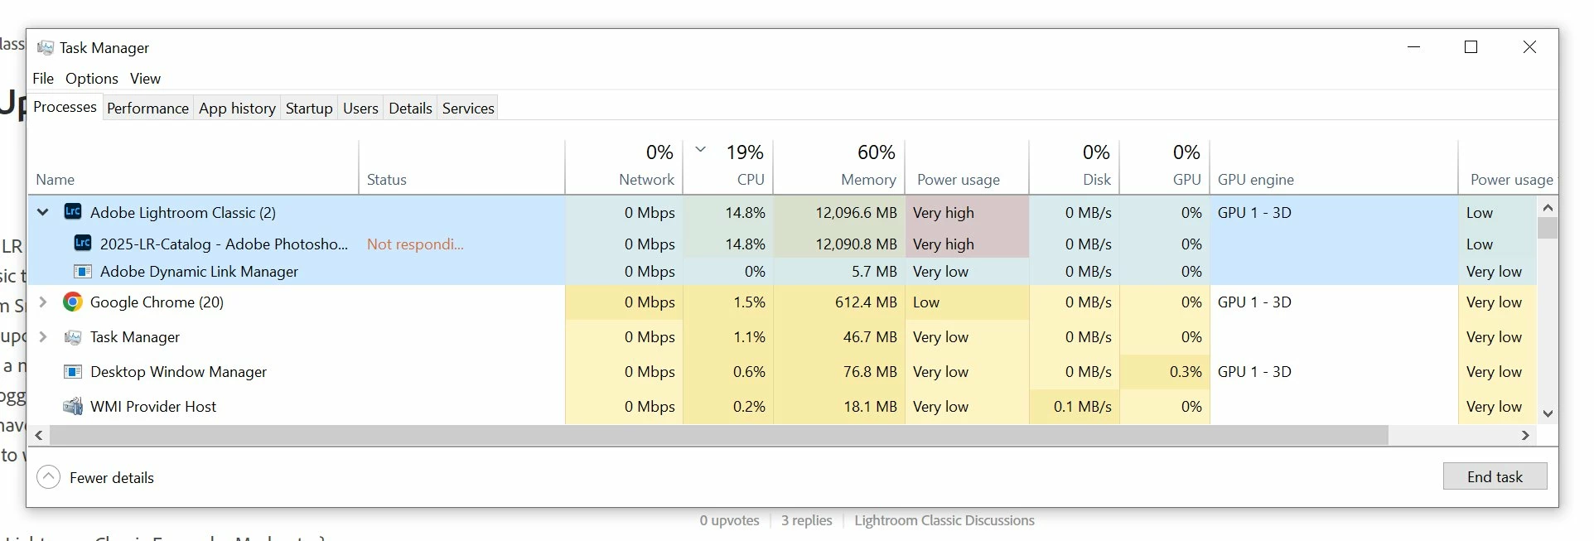Click the 612.4 MB memory value

866,302
